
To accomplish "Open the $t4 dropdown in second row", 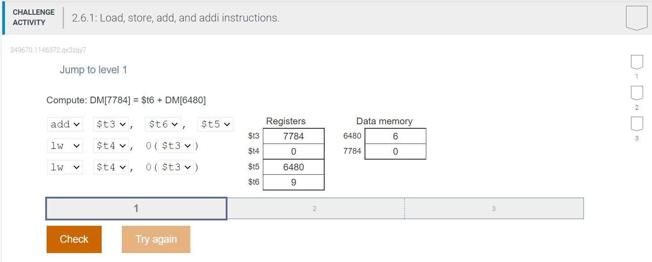I will [110, 145].
